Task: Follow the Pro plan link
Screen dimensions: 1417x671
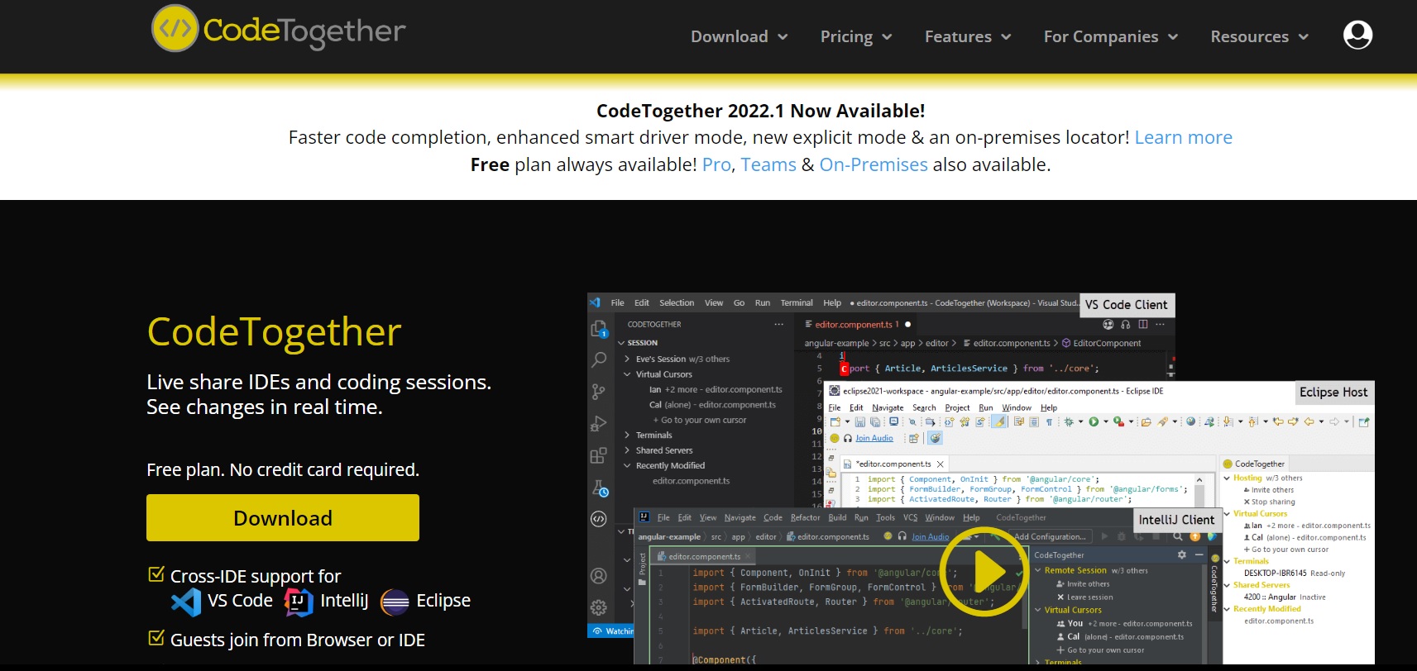Action: click(x=716, y=164)
